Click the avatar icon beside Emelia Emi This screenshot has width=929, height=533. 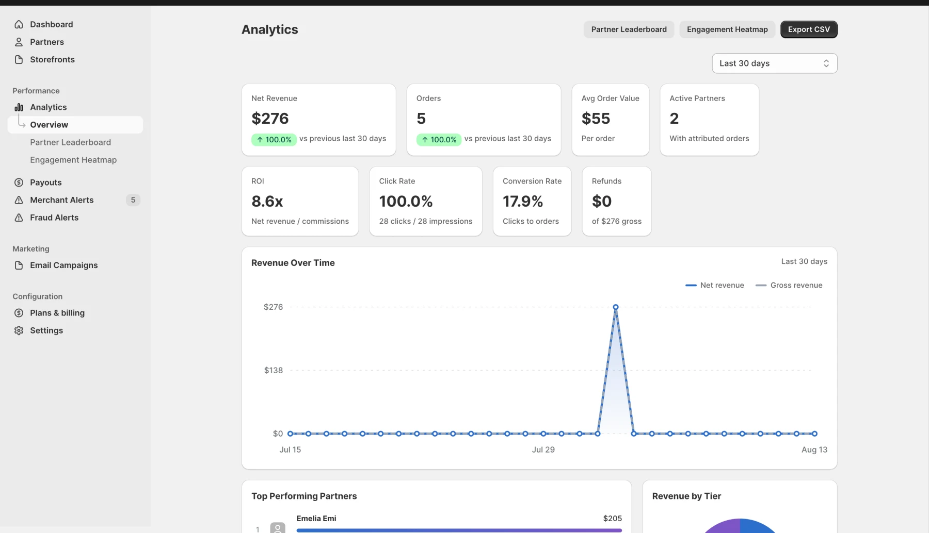(x=278, y=527)
